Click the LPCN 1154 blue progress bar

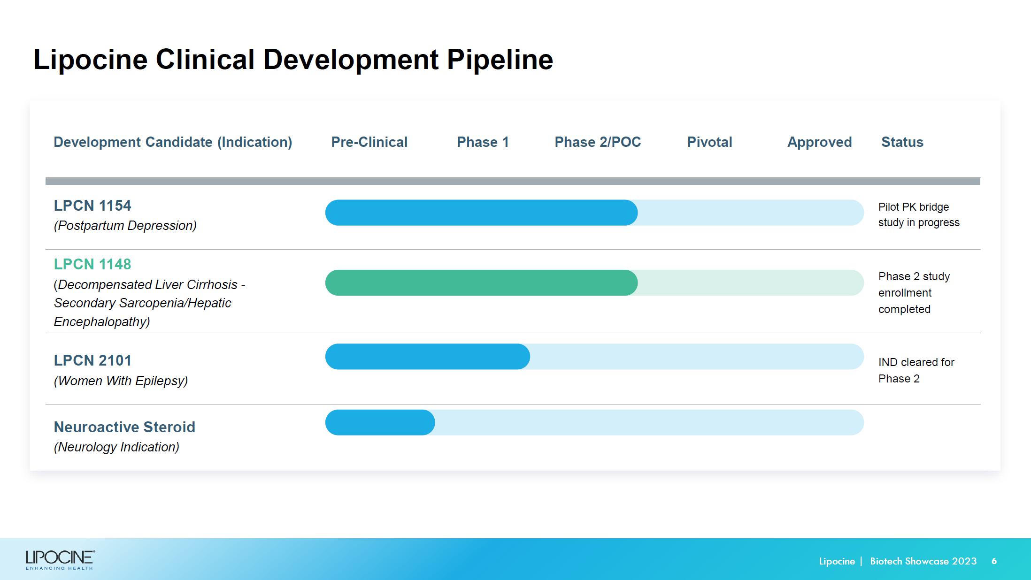[481, 213]
